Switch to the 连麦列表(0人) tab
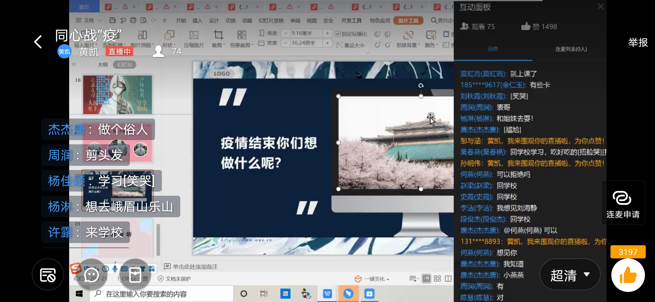655x302 pixels. tap(571, 49)
